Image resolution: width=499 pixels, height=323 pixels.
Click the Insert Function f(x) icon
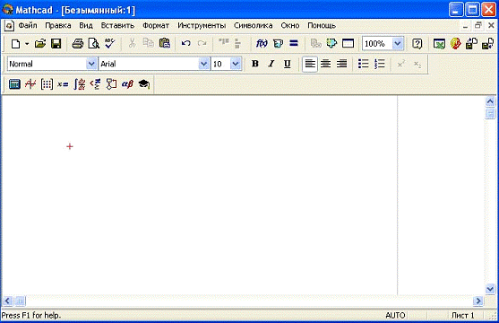click(x=262, y=43)
